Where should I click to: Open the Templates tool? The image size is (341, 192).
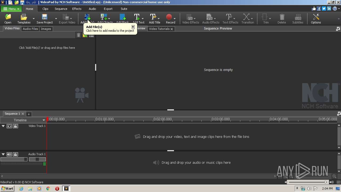click(24, 19)
